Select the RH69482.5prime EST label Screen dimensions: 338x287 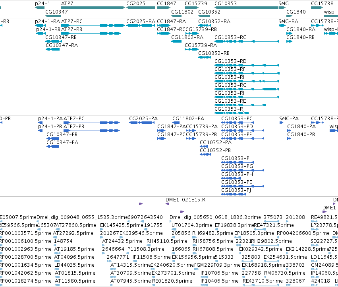coord(212,233)
